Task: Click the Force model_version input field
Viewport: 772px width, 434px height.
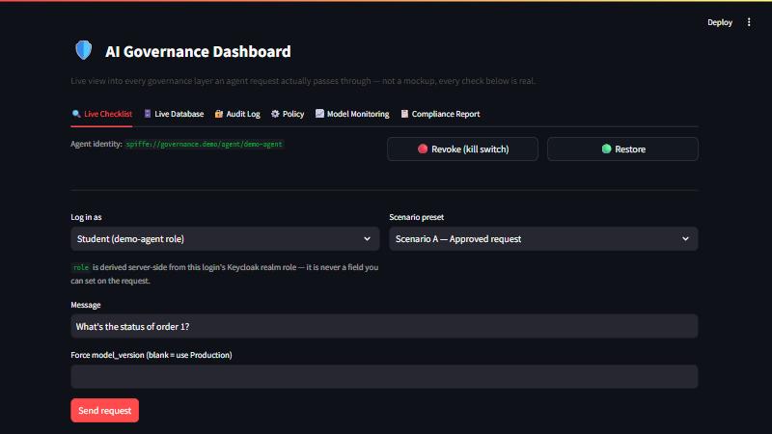Action: point(384,376)
